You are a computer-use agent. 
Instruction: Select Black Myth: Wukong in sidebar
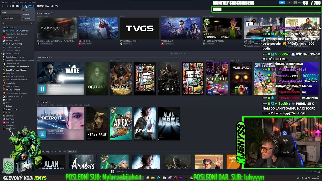click(14, 44)
